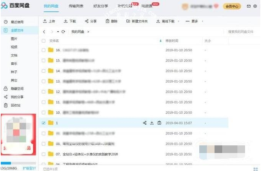
Task: Open settings gear icon in header
Action: [255, 6]
